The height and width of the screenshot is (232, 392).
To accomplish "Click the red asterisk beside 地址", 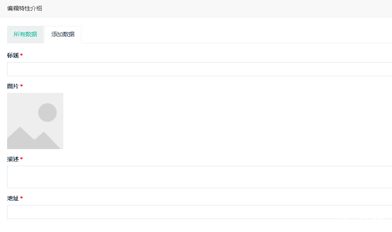I will click(x=22, y=198).
